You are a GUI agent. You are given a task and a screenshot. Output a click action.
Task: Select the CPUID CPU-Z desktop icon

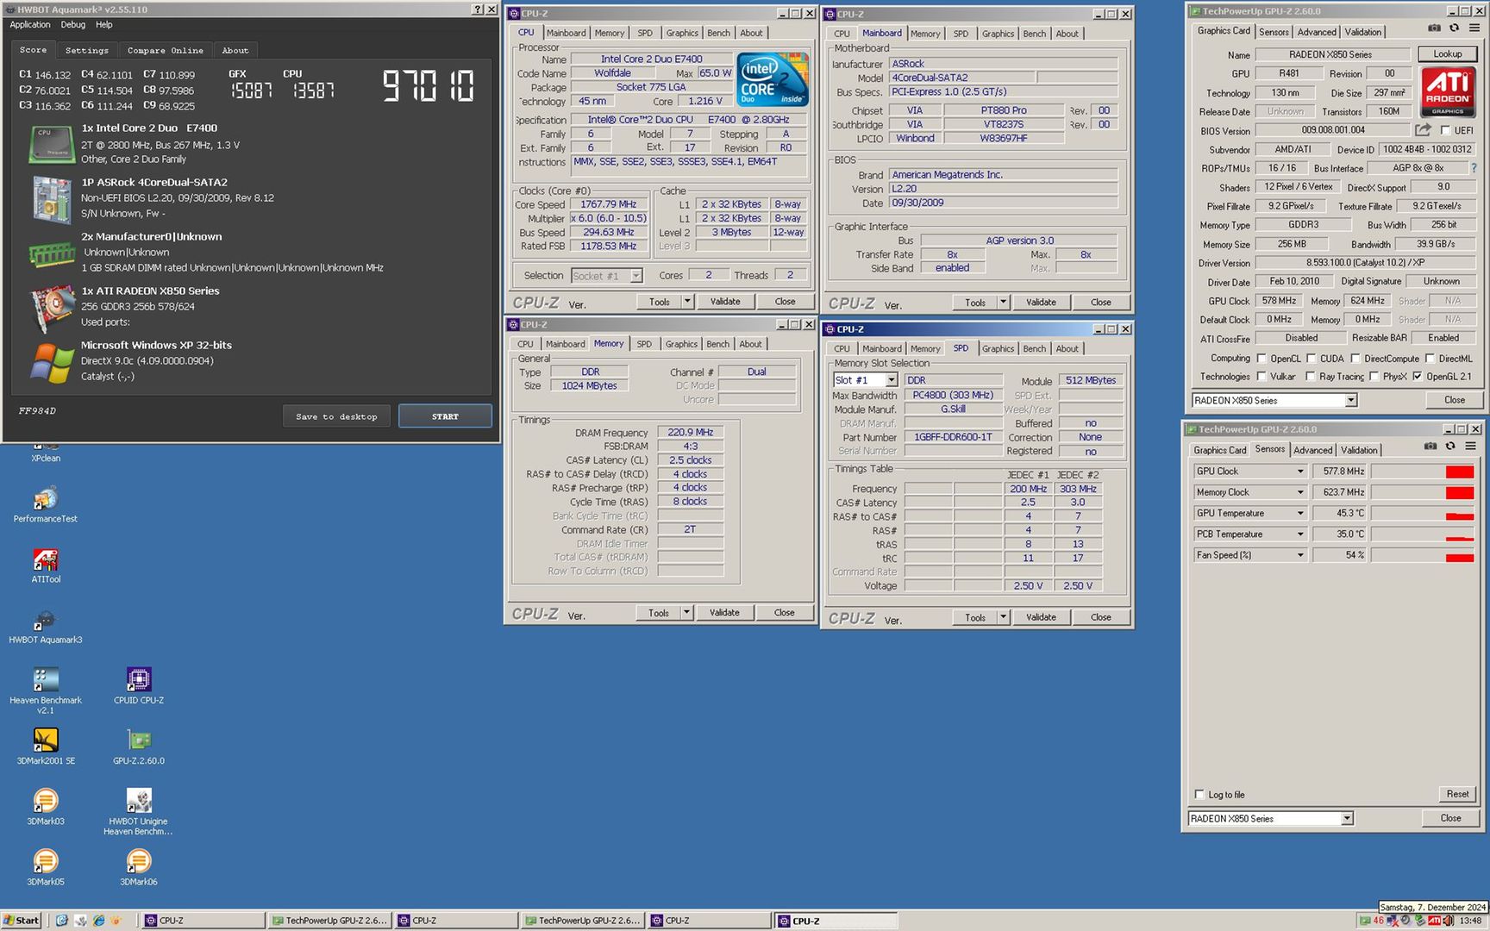pos(139,686)
